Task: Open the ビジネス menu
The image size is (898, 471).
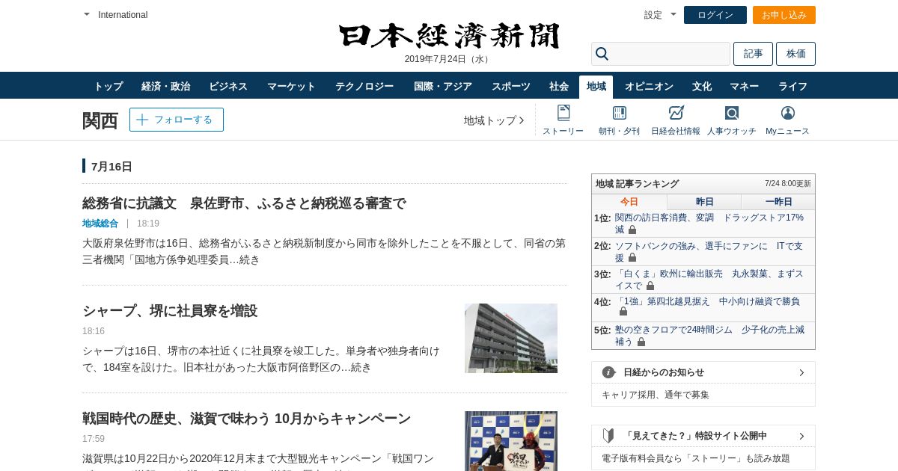Action: (228, 86)
